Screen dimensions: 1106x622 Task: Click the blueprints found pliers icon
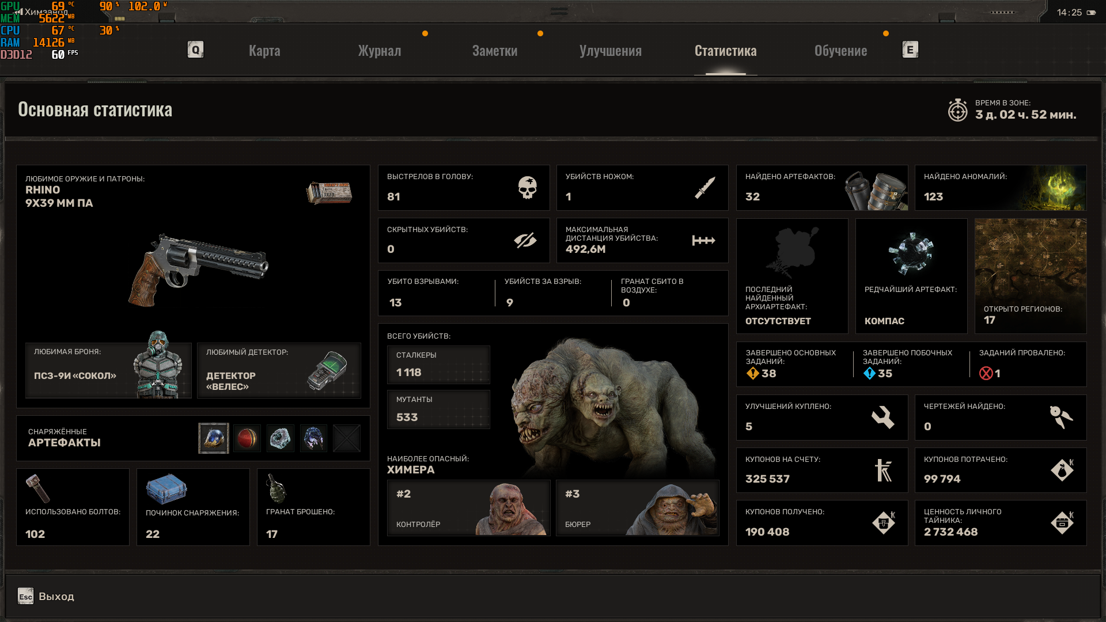click(x=1061, y=417)
